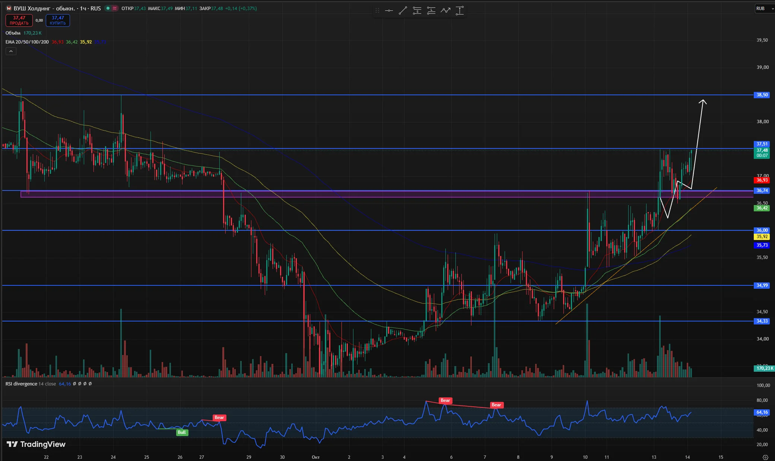The width and height of the screenshot is (775, 461).
Task: Select the long position tool
Action: point(431,11)
